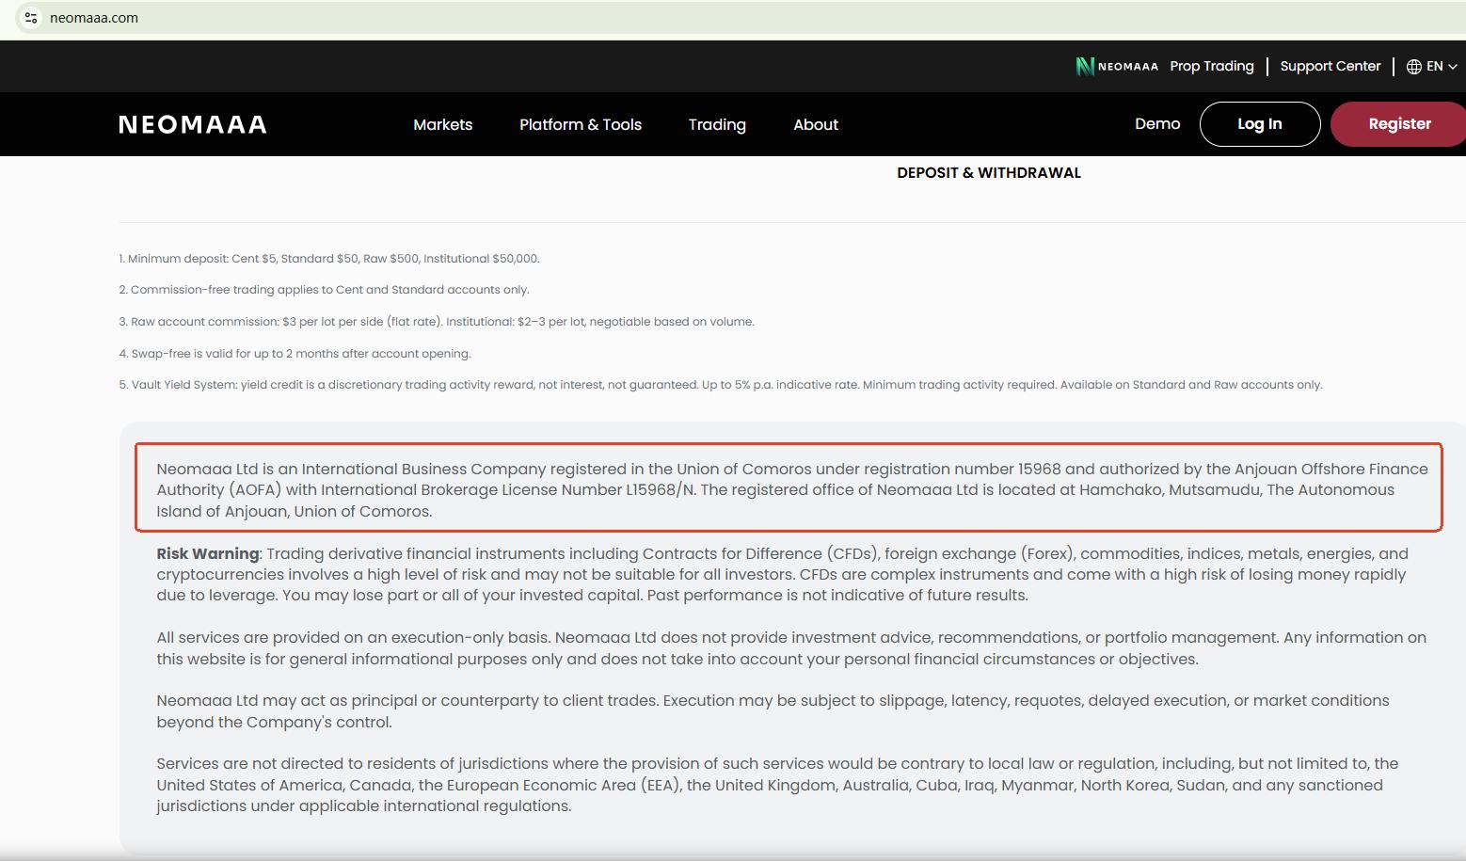
Task: Click the 'Services are not directed' paragraph
Action: tap(777, 785)
